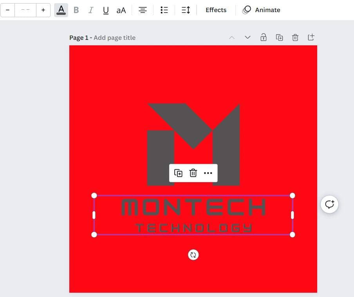Click the rotate handle below text

tap(193, 255)
